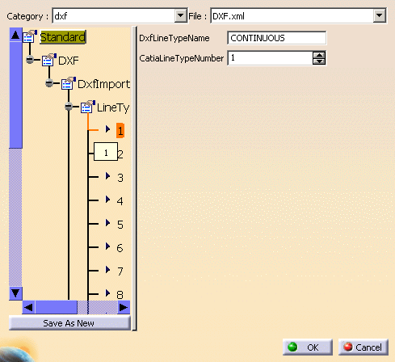Expand line type entry 3
This screenshot has width=395, height=362.
pyautogui.click(x=107, y=176)
